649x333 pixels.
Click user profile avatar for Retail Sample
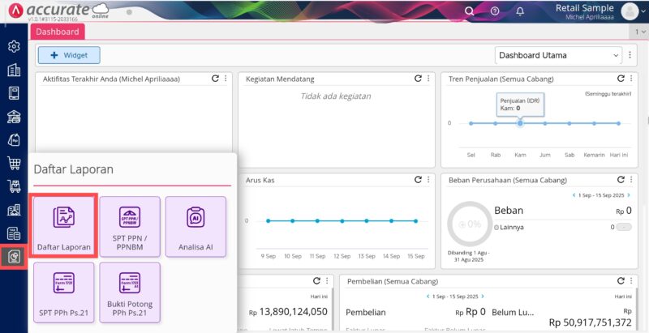click(x=630, y=11)
